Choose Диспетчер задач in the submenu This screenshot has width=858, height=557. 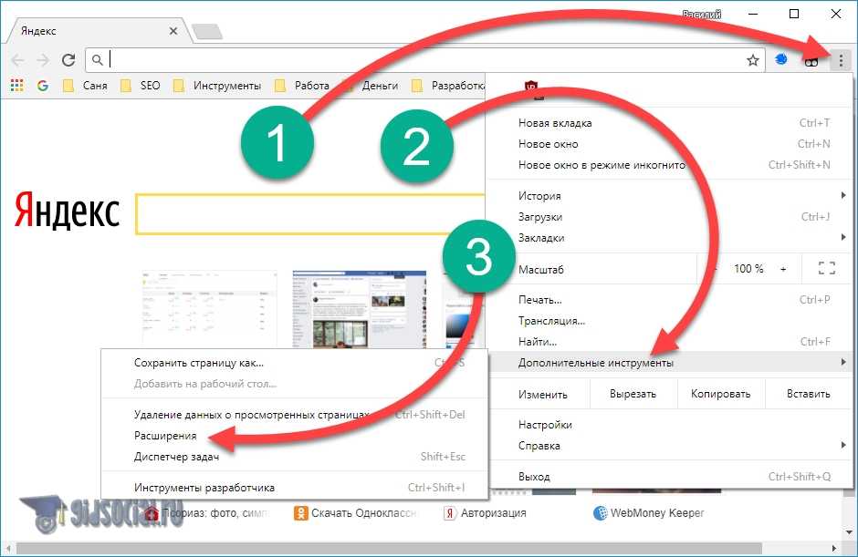tap(177, 457)
